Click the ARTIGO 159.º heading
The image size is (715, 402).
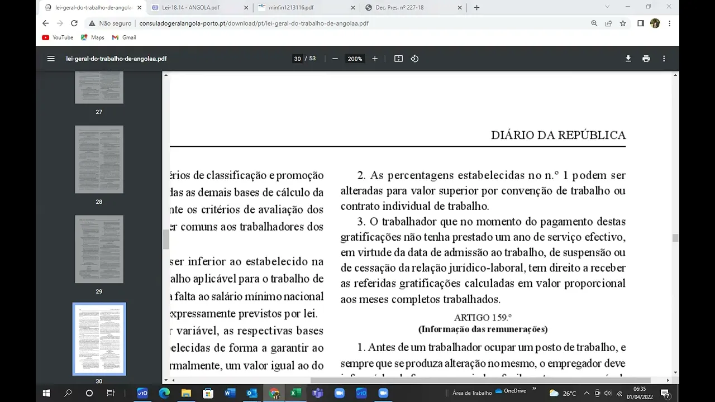coord(483,318)
